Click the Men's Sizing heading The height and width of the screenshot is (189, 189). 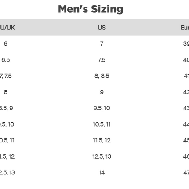click(x=91, y=9)
